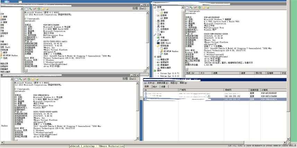Viewport: 297px width, 148px height.
Task: Select 缓存 in the Windows 7 client tree
Action: point(166,49)
